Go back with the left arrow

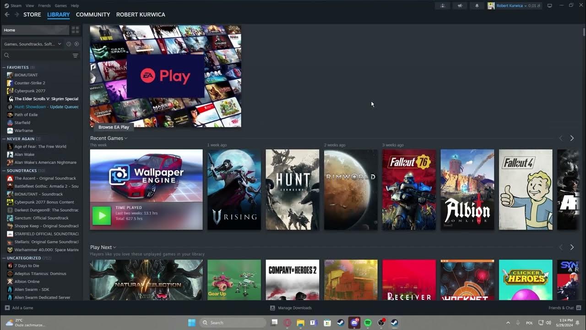[7, 15]
